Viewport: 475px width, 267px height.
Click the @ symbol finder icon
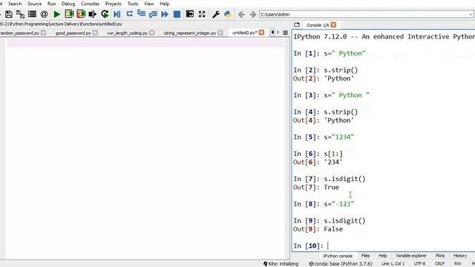click(45, 14)
